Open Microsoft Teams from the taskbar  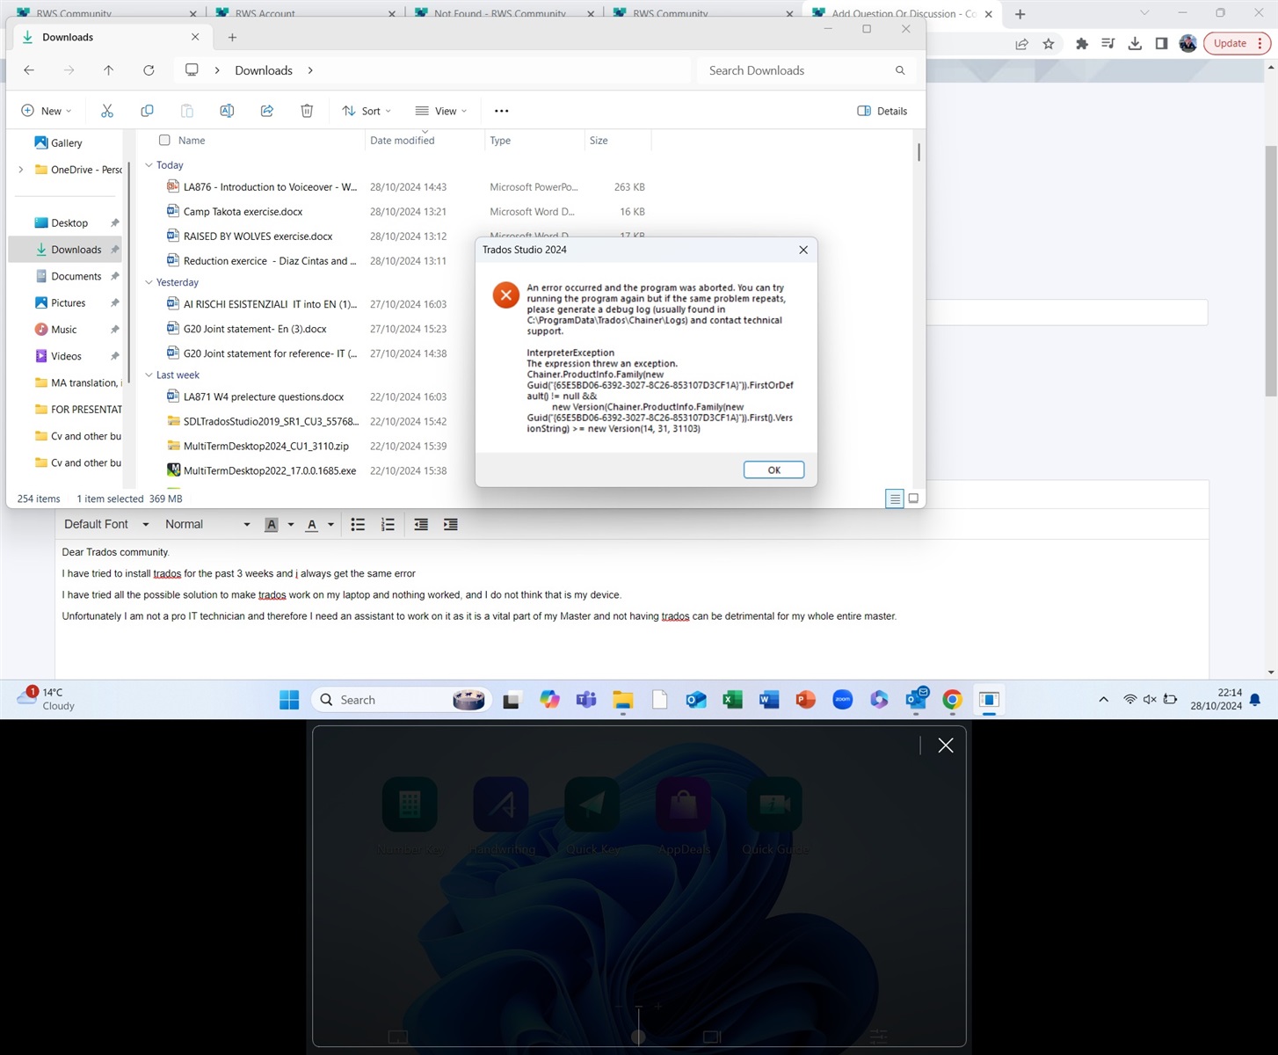coord(585,699)
